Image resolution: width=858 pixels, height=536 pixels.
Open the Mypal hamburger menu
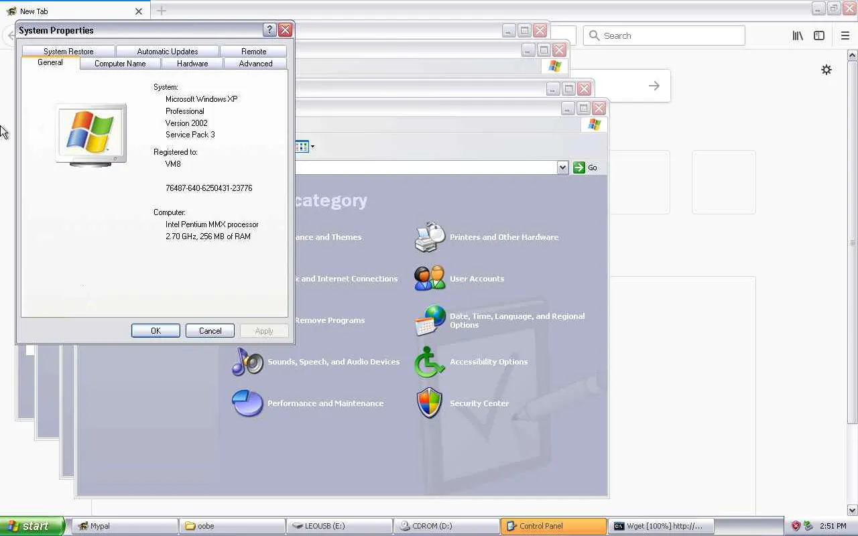845,36
